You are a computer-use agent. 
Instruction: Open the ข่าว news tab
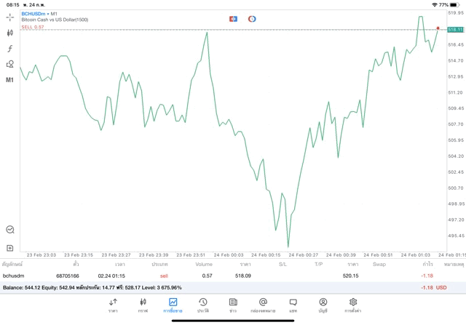(233, 305)
